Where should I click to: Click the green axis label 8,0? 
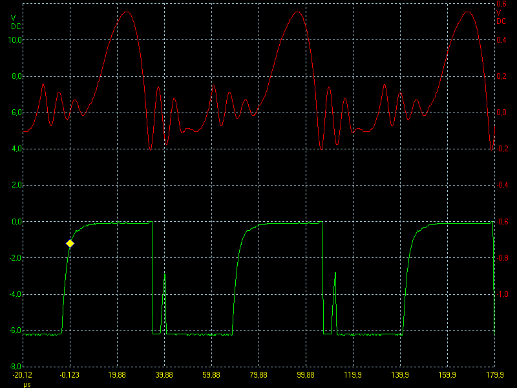coord(17,76)
